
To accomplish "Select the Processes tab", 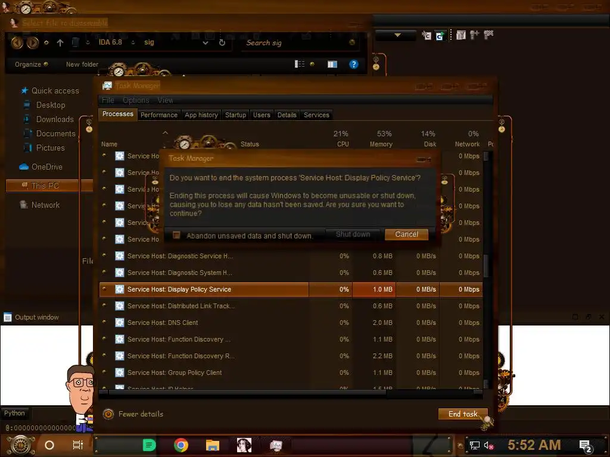I will (x=117, y=114).
